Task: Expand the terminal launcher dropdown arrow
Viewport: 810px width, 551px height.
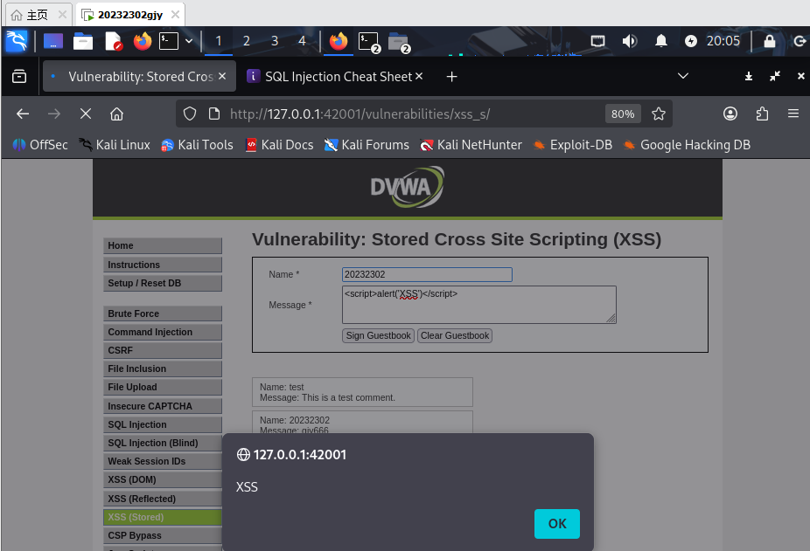Action: 189,41
